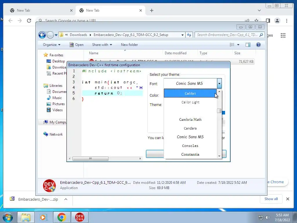
Task: Open download item options chevron
Action: click(x=66, y=199)
